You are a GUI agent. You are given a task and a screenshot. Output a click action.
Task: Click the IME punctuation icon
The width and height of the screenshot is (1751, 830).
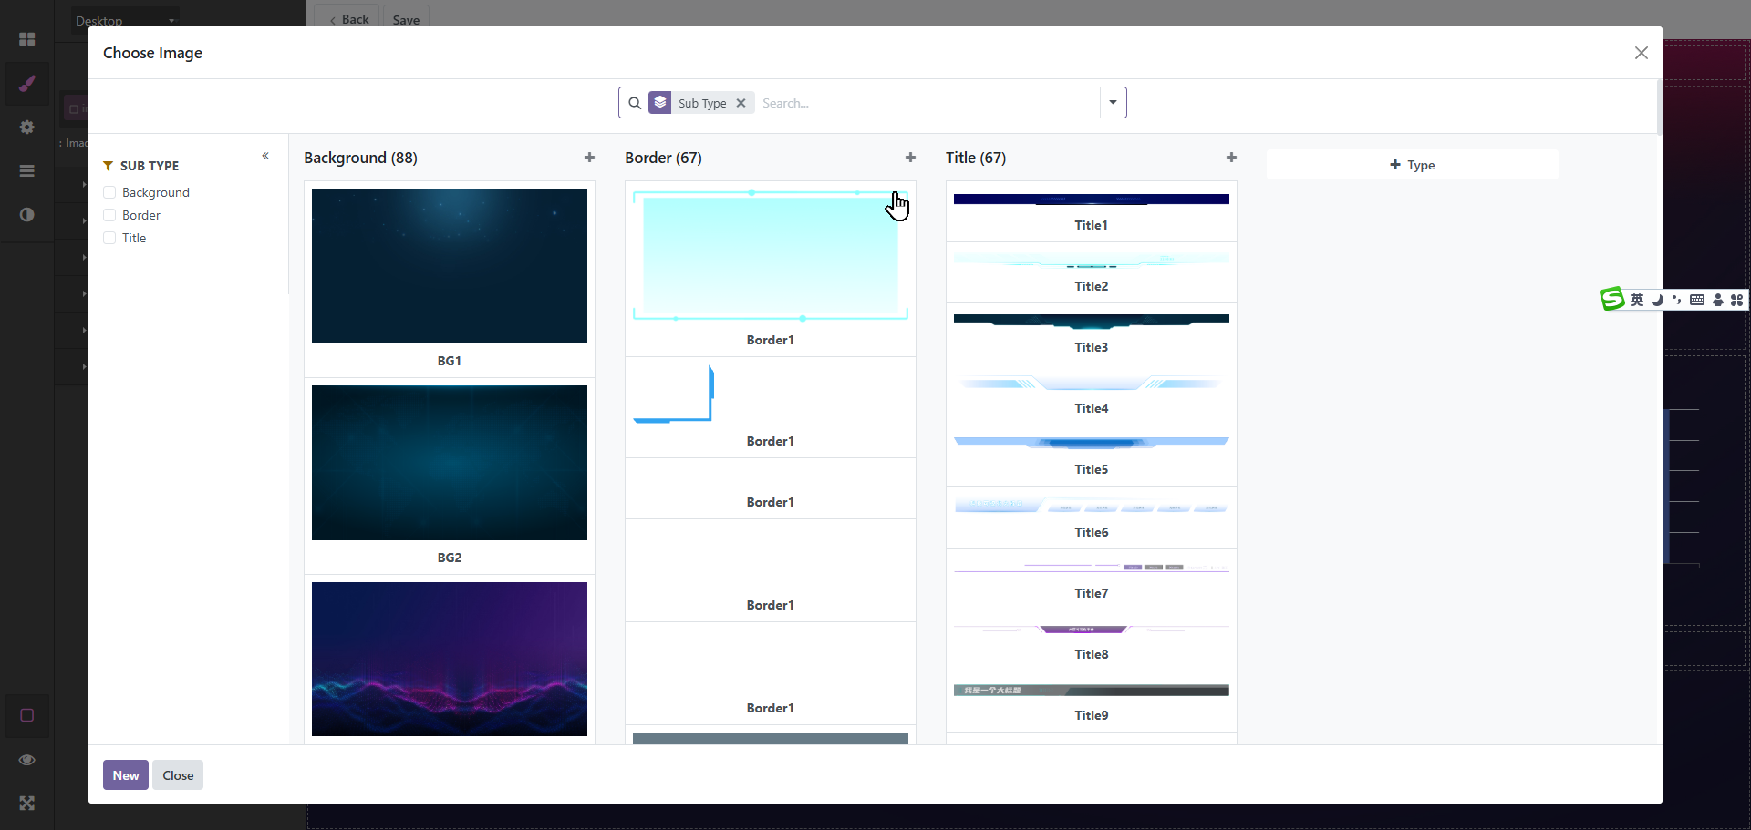pos(1676,300)
